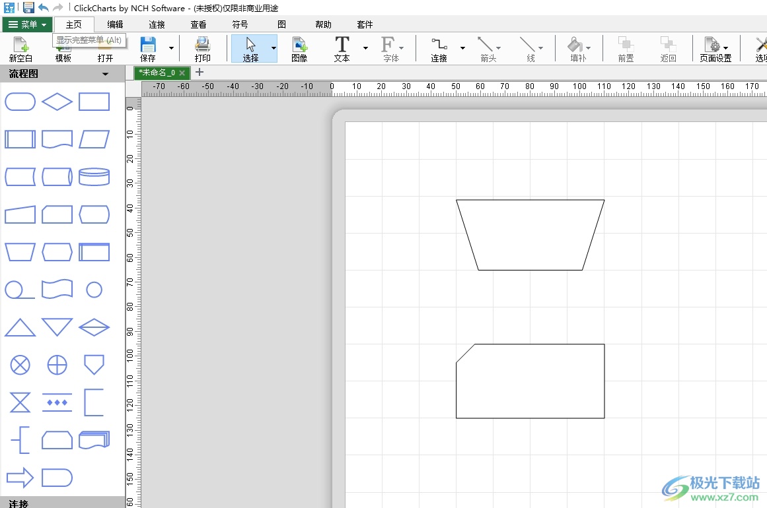Image resolution: width=767 pixels, height=508 pixels.
Task: Insert an image with the 图像 tool
Action: point(299,49)
